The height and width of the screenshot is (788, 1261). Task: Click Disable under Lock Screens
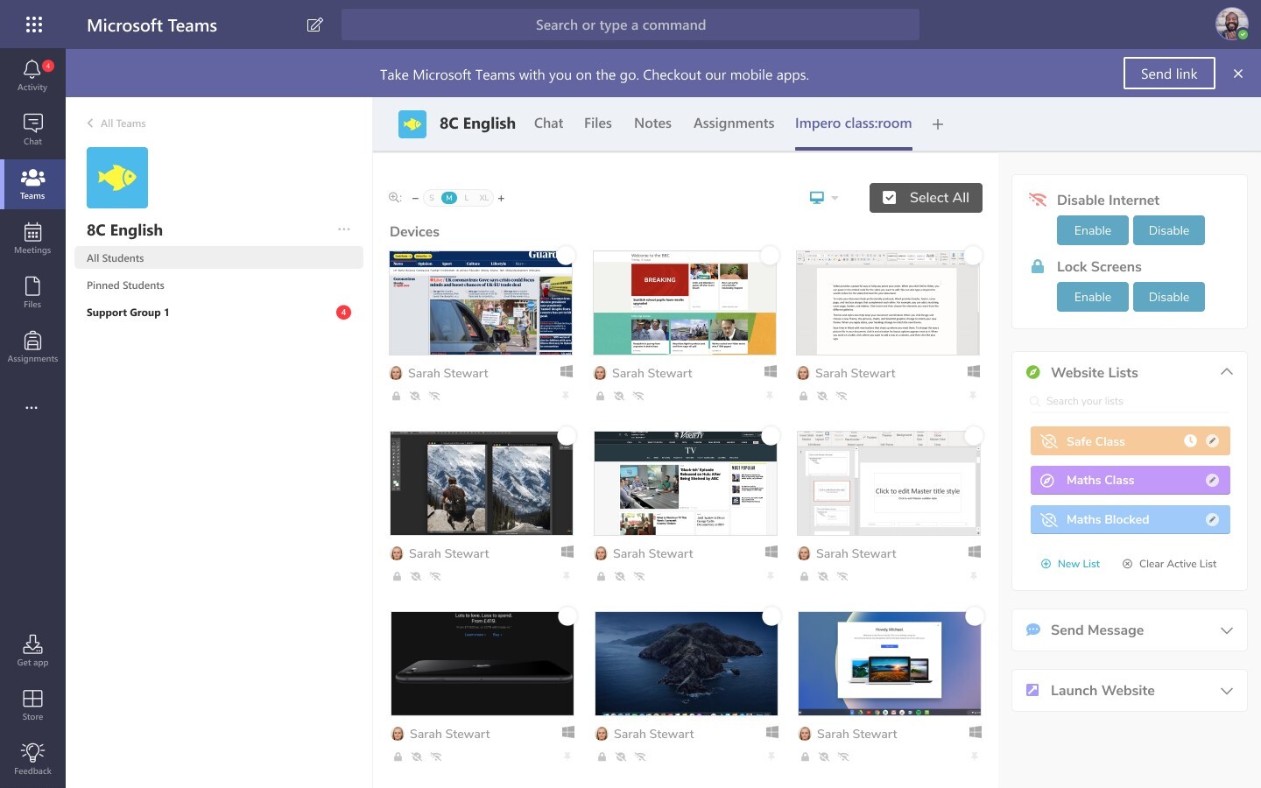pyautogui.click(x=1169, y=297)
